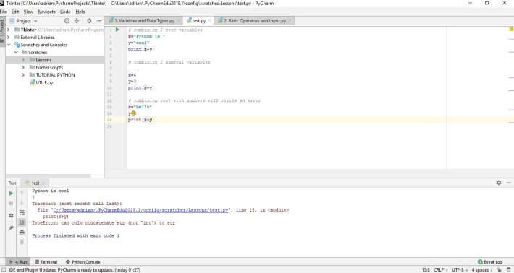This screenshot has width=514, height=273.
Task: Click the '1: Project' vertical side tab
Action: [3, 31]
